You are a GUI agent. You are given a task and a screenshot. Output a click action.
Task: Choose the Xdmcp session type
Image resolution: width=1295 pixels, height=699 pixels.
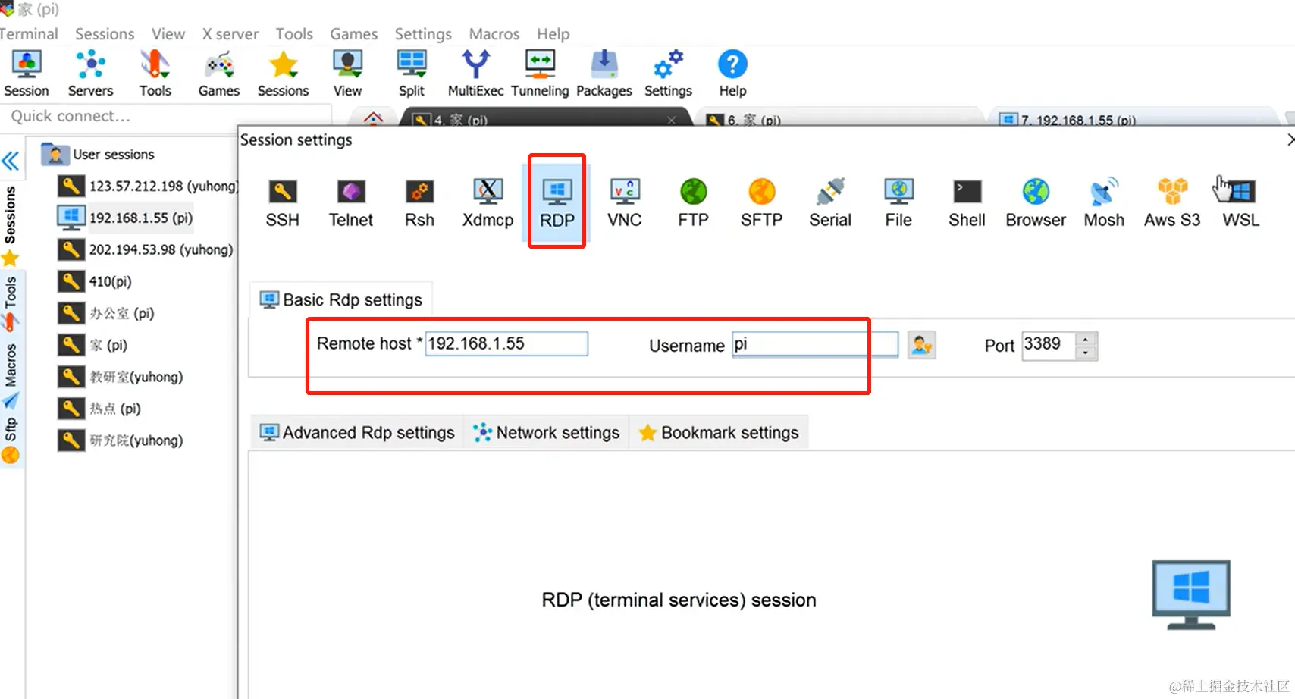[x=488, y=202]
